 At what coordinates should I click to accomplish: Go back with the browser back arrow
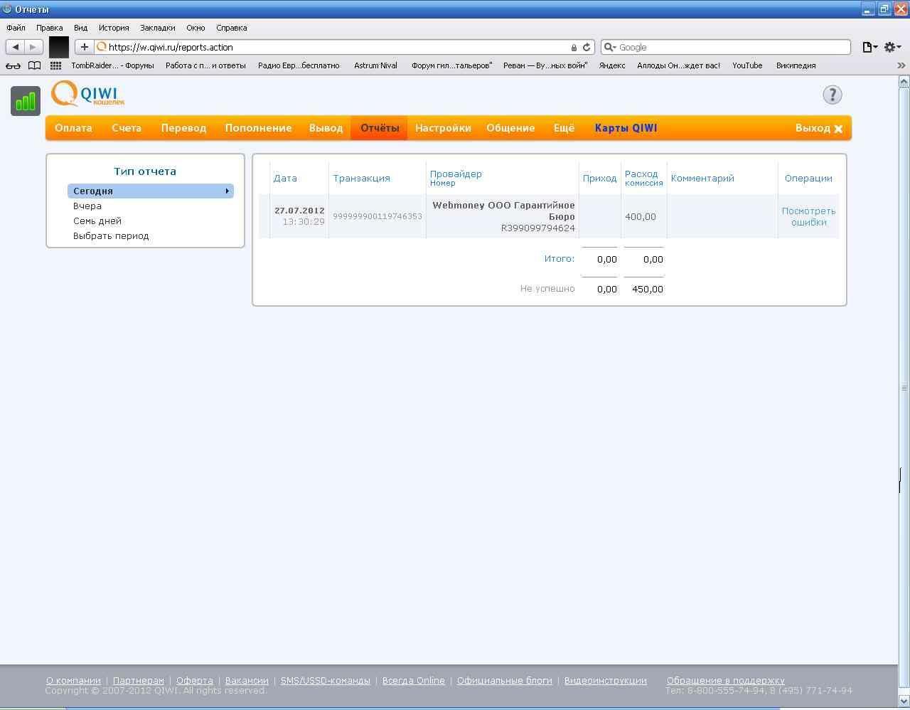click(16, 47)
